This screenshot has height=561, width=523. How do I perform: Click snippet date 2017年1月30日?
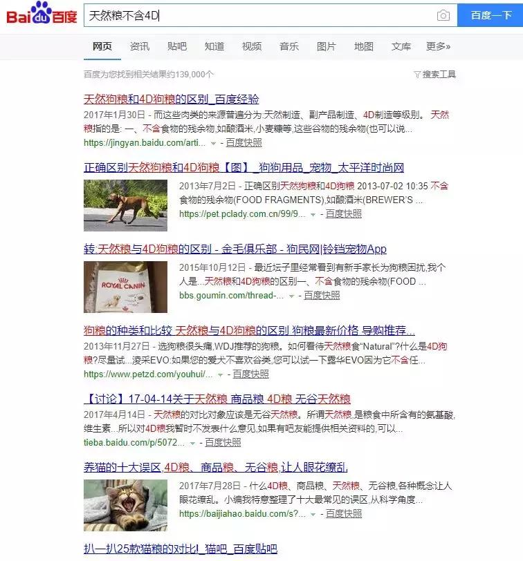[114, 115]
